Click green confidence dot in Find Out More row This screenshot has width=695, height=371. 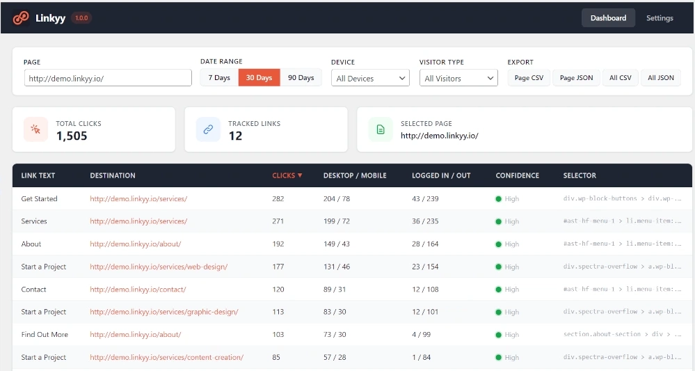498,335
